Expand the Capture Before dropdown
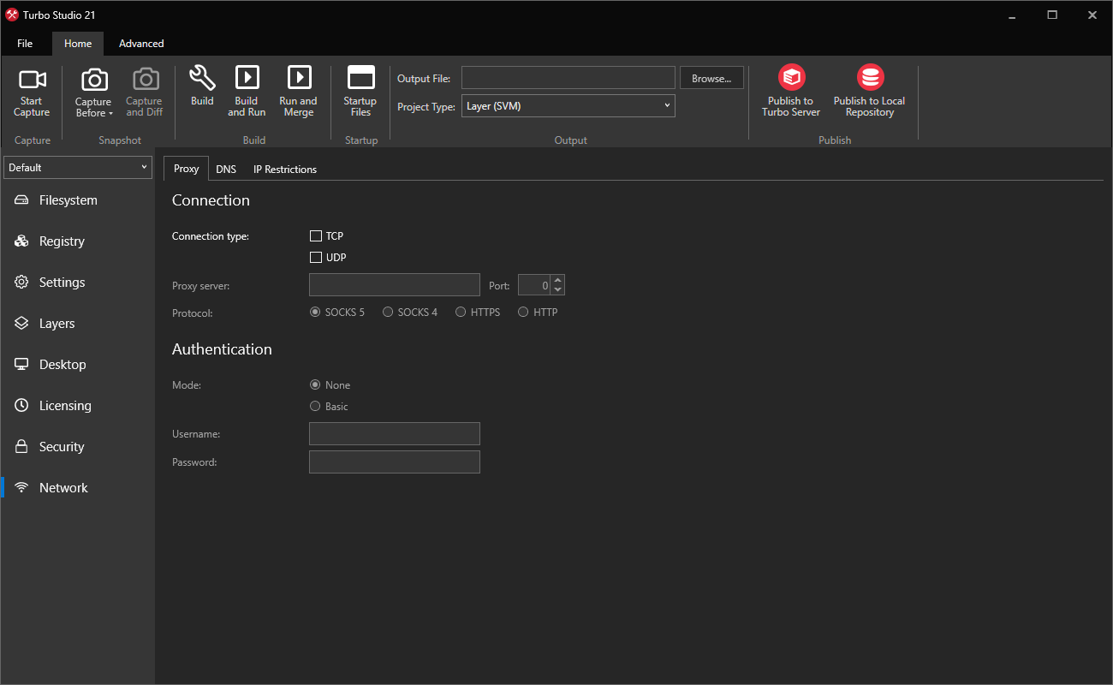 (x=92, y=90)
